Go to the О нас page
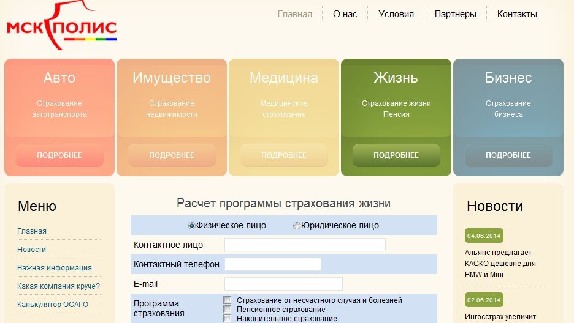574x323 pixels. 345,14
